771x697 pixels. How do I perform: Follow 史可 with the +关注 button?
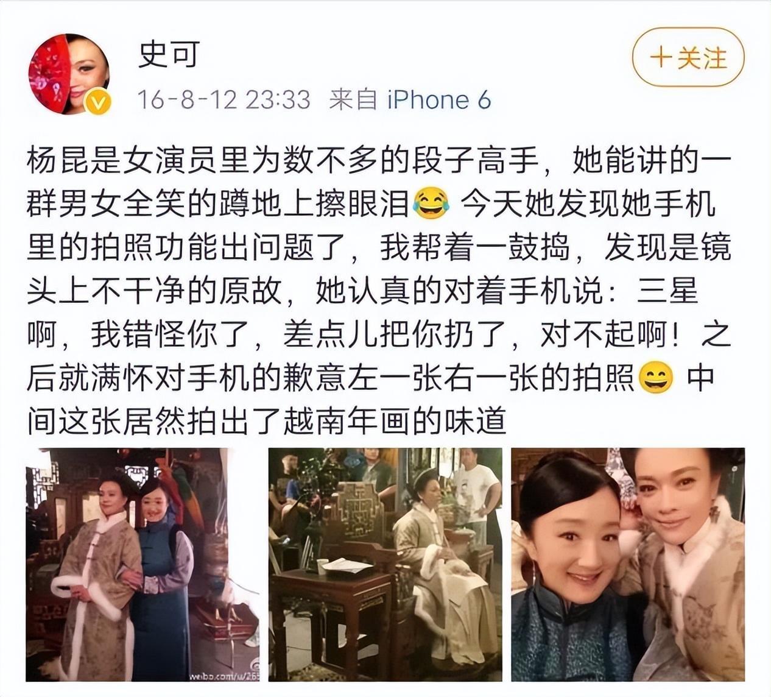688,58
